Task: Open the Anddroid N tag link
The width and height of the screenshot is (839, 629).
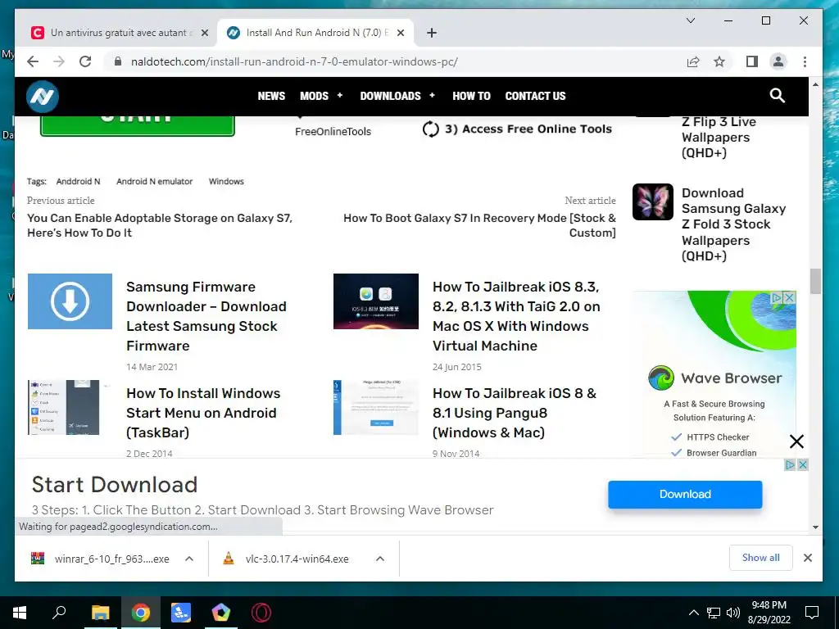Action: (x=78, y=181)
